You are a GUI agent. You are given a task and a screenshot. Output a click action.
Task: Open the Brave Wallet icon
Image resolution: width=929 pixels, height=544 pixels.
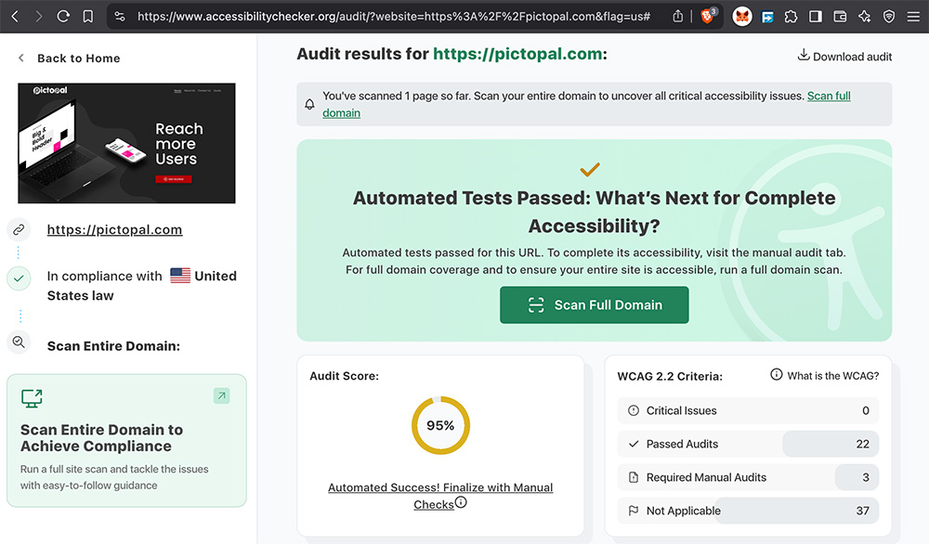pos(840,17)
